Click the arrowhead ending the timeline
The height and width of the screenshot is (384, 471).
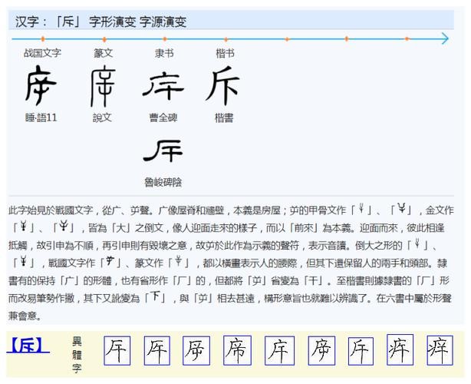coord(445,39)
